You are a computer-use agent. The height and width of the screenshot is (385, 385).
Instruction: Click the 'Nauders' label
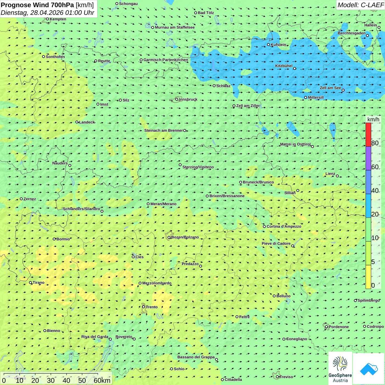60,163
